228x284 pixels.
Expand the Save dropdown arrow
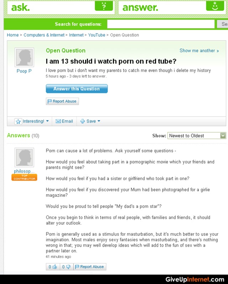tap(99, 121)
